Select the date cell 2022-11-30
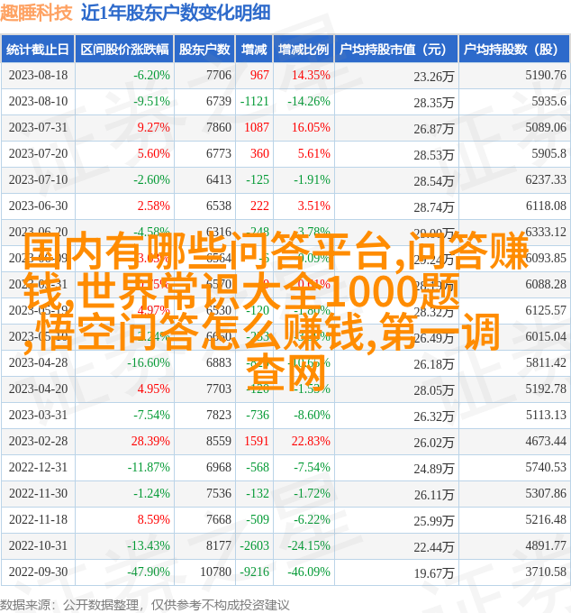Image resolution: width=571 pixels, height=613 pixels. point(38,493)
